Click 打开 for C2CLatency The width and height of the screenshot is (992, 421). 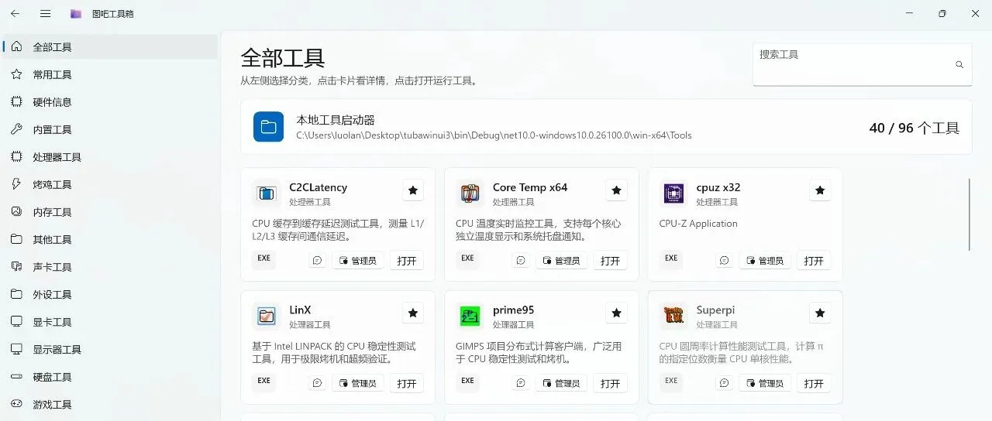click(407, 261)
